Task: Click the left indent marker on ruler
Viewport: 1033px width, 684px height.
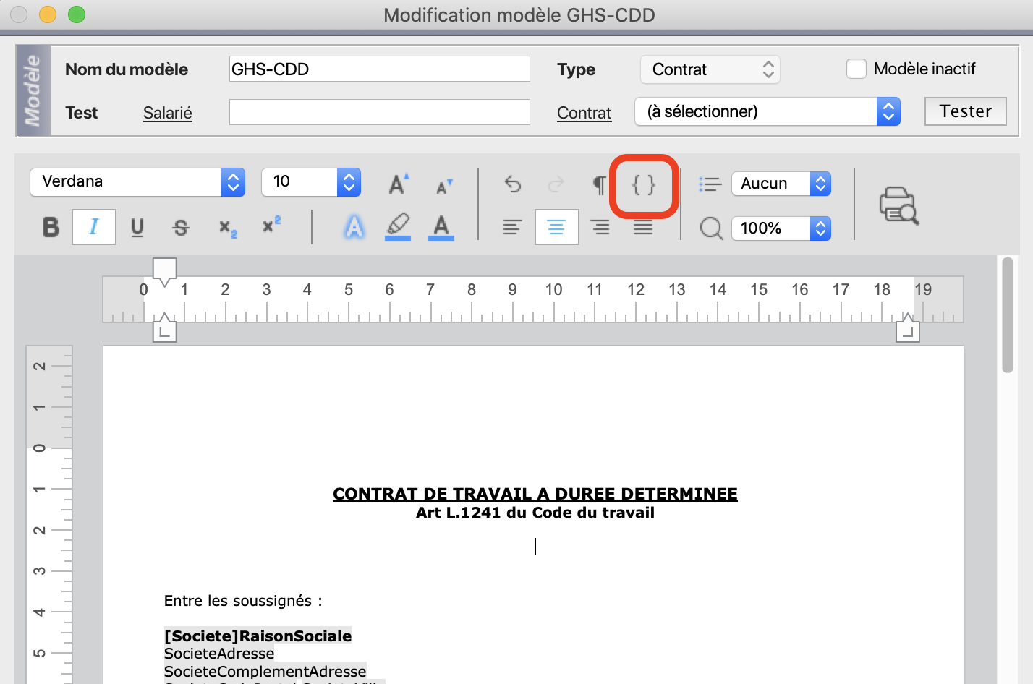Action: point(165,328)
